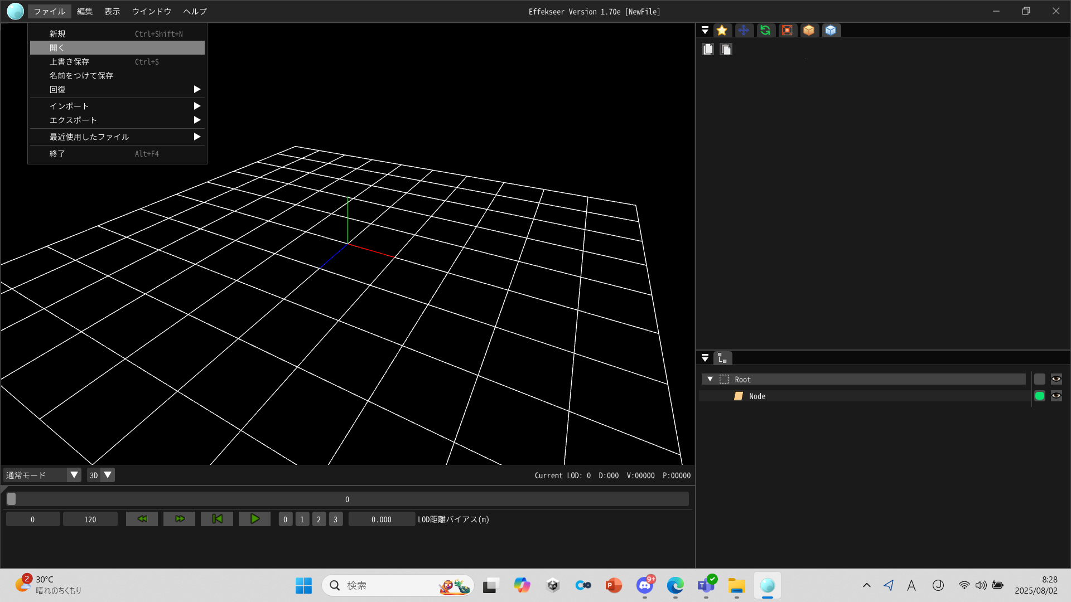Image resolution: width=1071 pixels, height=602 pixels.
Task: Collapse the Root tree node
Action: coord(710,380)
